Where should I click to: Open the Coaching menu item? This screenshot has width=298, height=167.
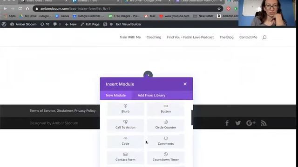point(154,37)
